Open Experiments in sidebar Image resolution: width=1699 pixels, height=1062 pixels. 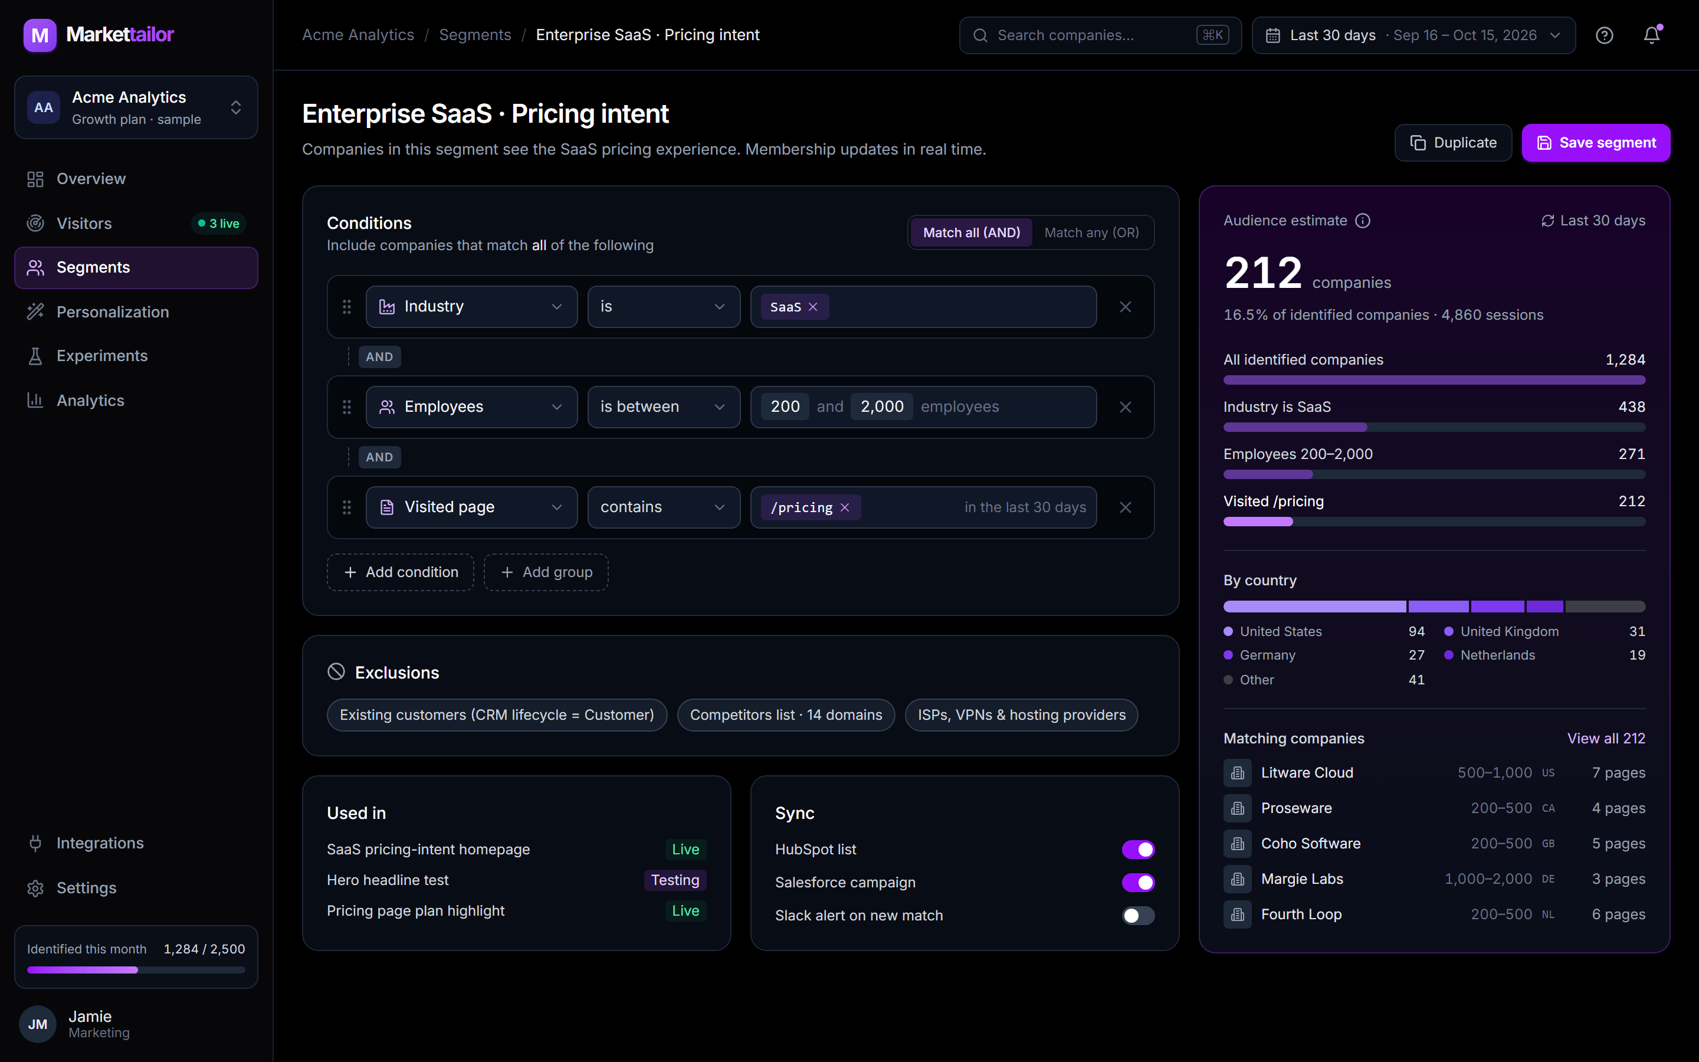tap(136, 356)
